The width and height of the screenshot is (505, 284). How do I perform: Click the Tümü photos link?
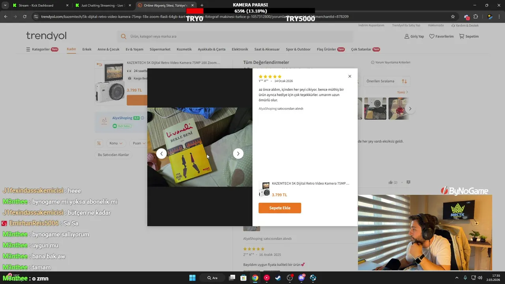(x=402, y=92)
